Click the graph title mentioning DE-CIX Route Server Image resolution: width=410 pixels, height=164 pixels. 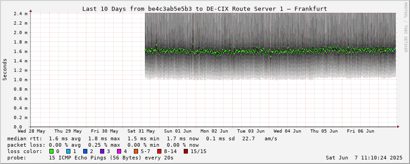coord(204,9)
